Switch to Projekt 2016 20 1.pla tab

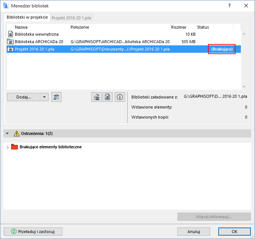[71, 18]
